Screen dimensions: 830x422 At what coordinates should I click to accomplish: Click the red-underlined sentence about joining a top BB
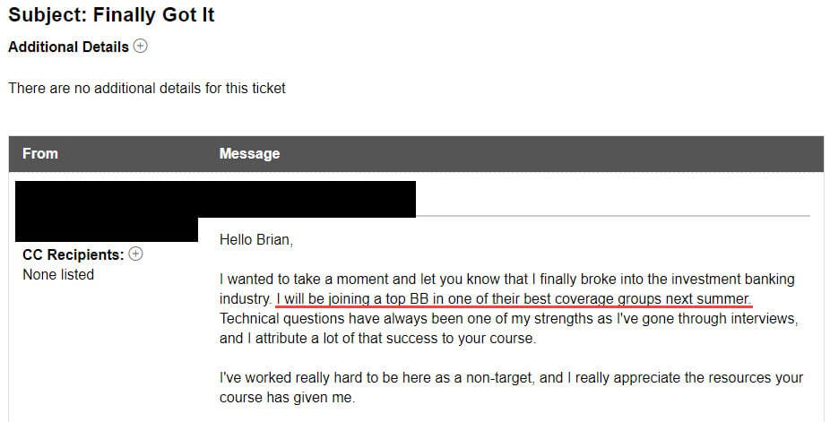[514, 298]
